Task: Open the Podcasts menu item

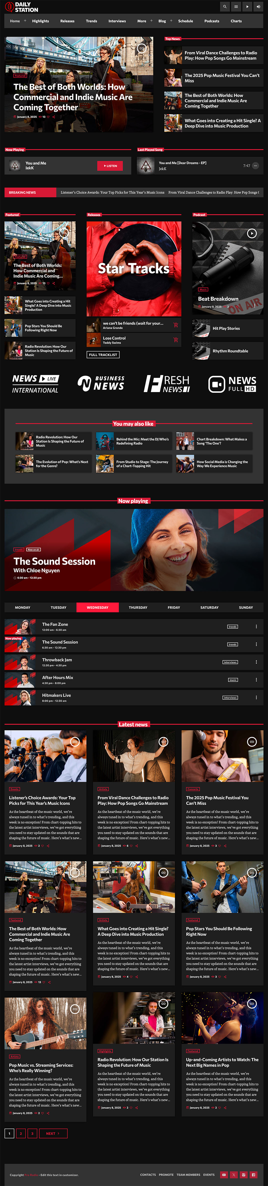Action: [x=212, y=21]
